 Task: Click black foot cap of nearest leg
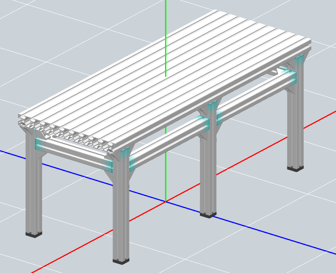121,261
